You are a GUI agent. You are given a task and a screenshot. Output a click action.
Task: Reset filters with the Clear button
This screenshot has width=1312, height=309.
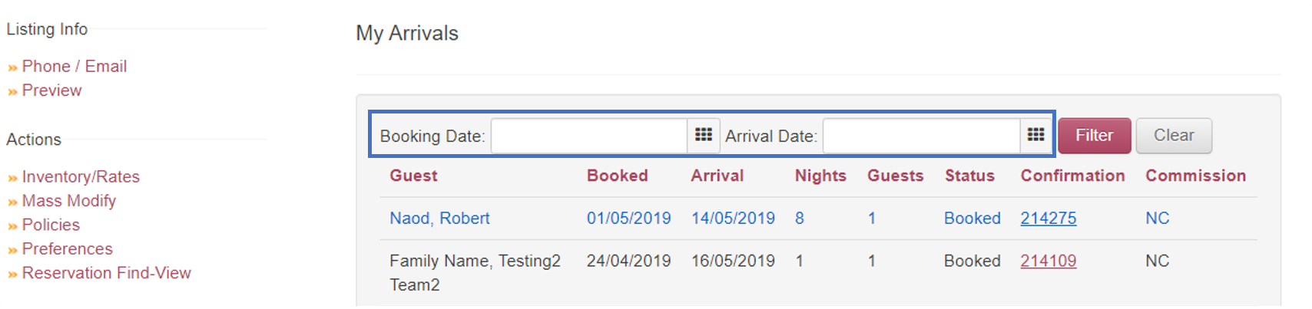click(1174, 136)
